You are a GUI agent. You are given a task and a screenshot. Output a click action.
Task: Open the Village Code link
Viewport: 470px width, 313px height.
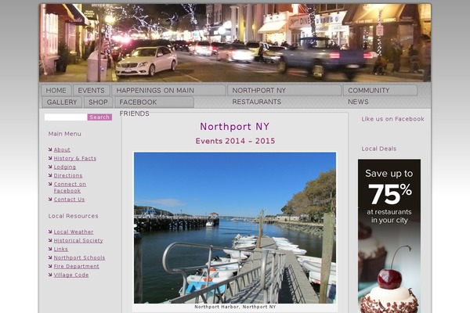[x=71, y=275]
